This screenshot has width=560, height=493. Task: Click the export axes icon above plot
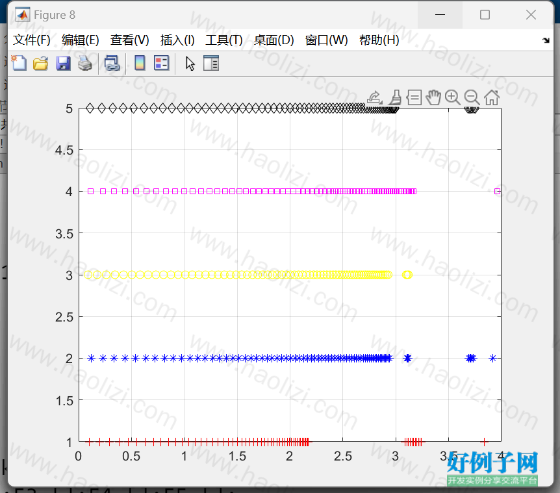375,97
